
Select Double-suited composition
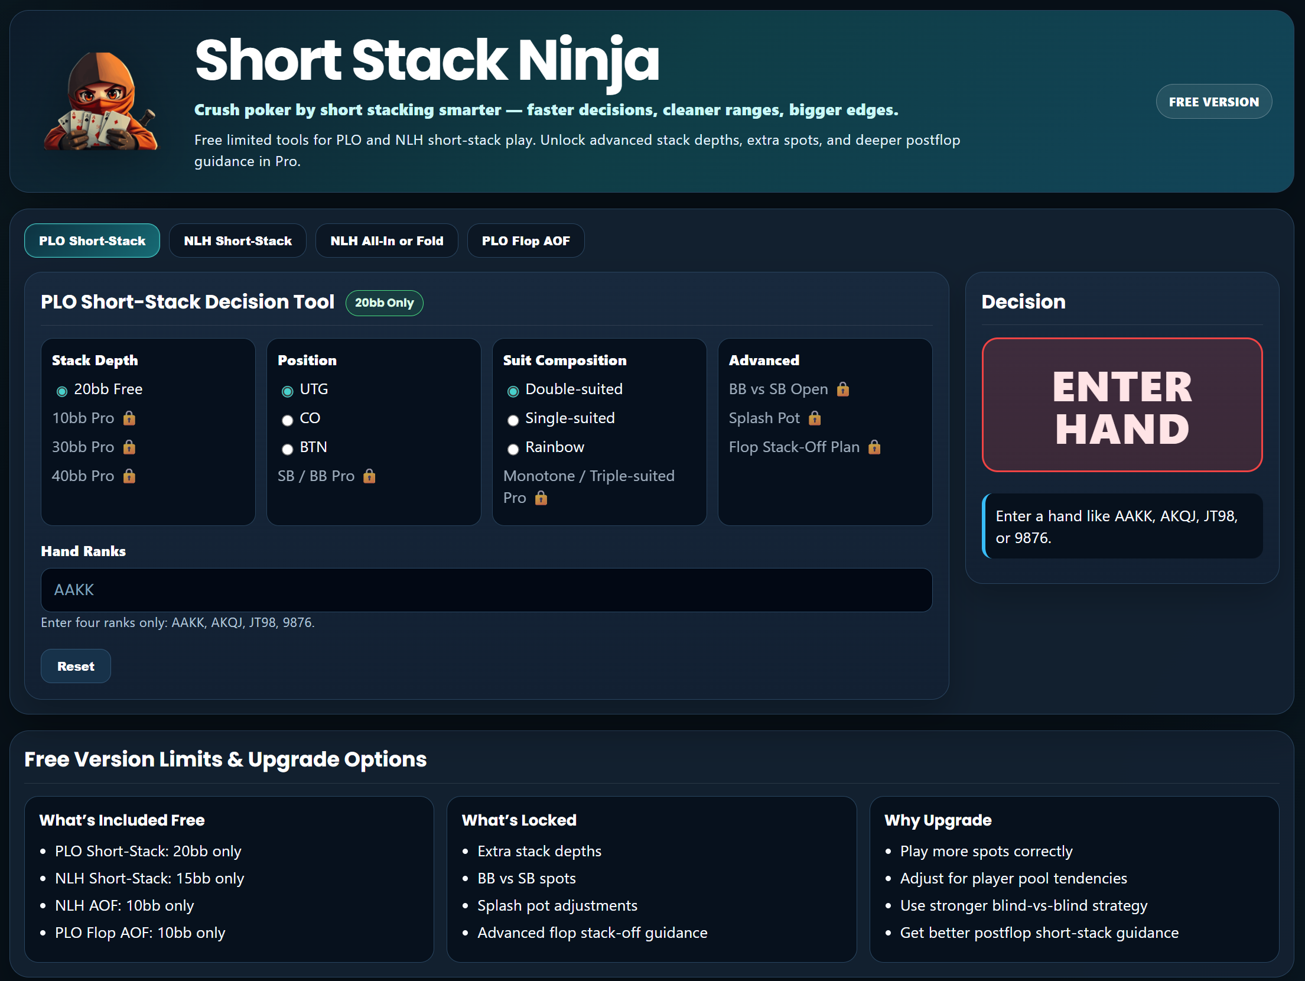[513, 391]
